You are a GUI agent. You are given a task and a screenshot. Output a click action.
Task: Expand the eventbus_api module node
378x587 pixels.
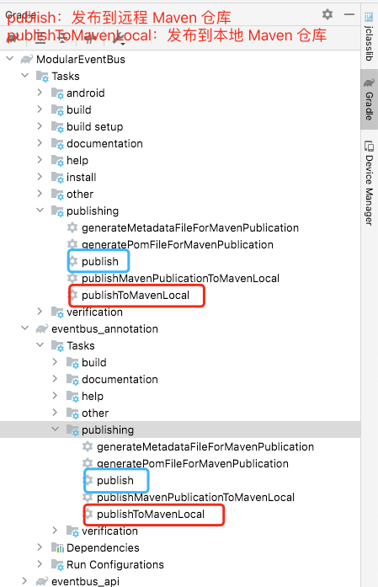pos(25,581)
